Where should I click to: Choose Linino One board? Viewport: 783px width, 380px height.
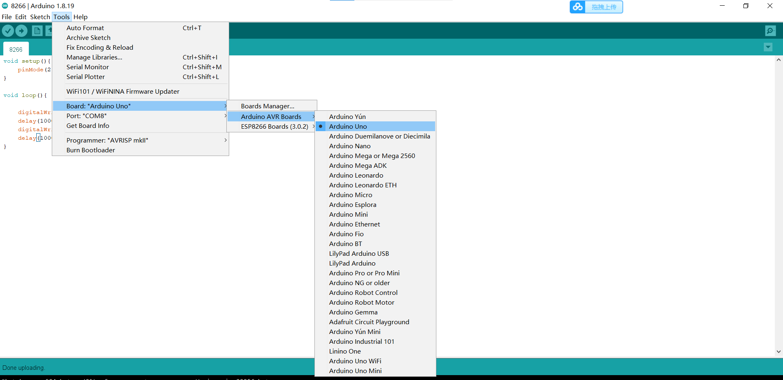click(x=375, y=351)
